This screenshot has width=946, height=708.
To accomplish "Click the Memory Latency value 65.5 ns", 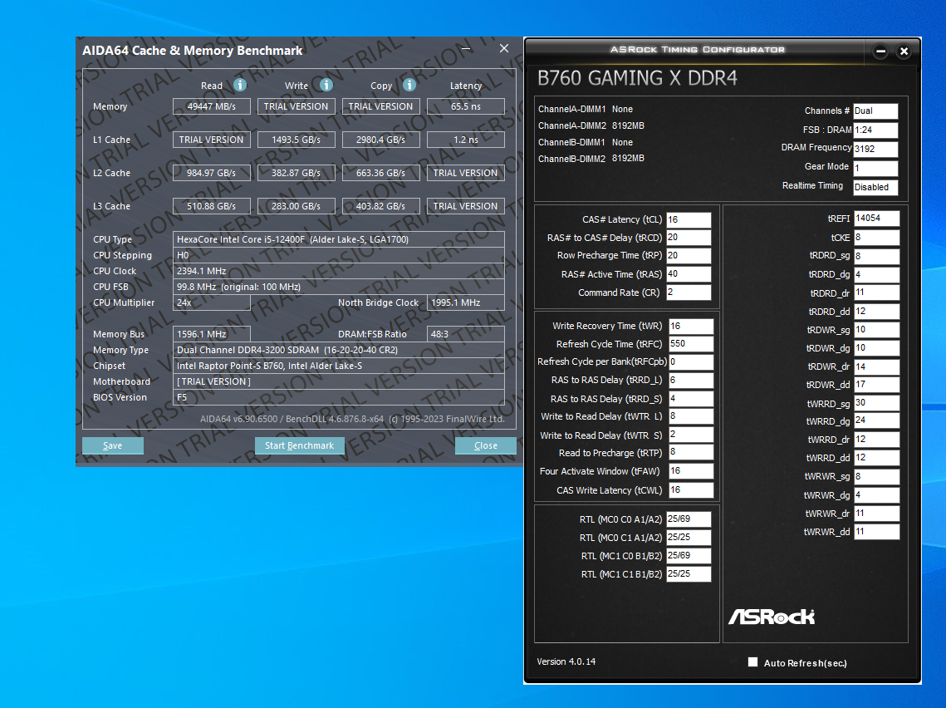I will tap(466, 106).
